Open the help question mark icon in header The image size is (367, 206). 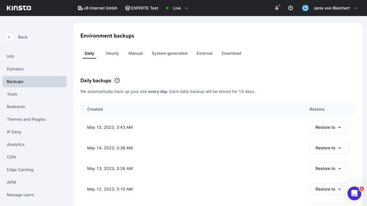click(290, 8)
